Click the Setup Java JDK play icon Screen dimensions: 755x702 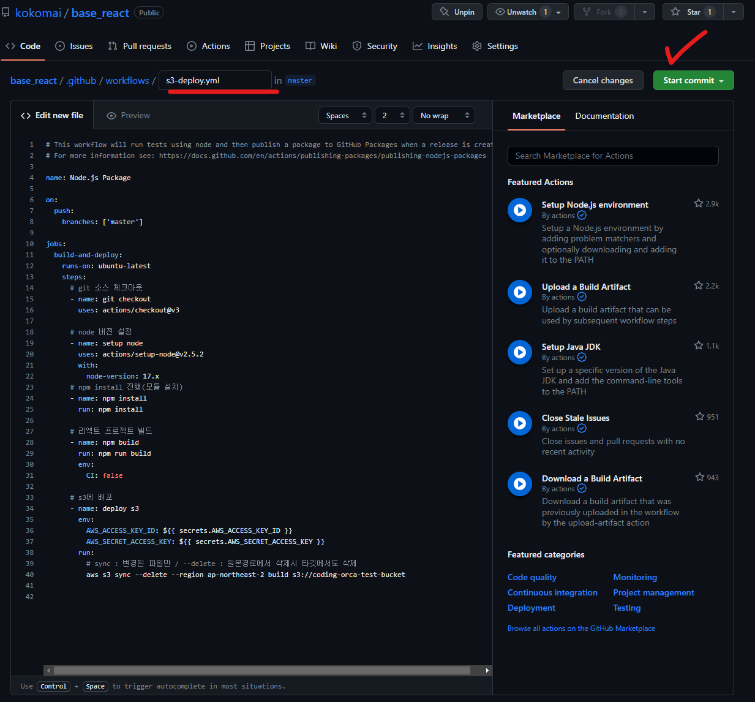coord(520,352)
